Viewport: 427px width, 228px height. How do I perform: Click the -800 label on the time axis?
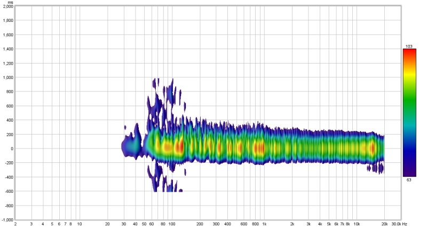(x=9, y=206)
